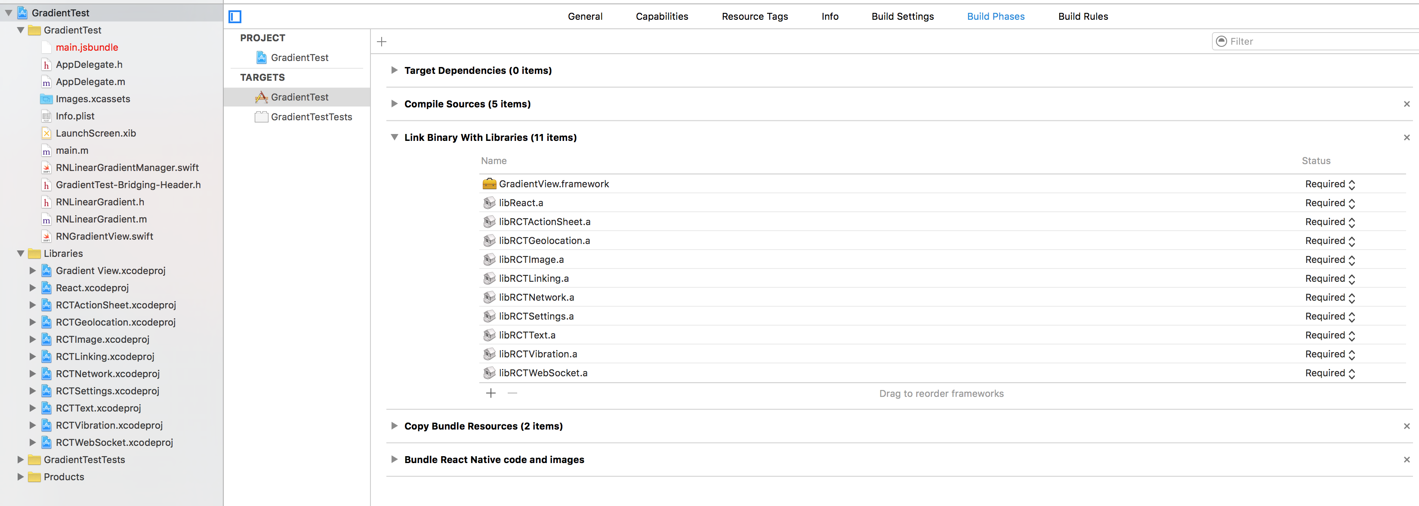This screenshot has width=1419, height=506.
Task: Expand the Target Dependencies section
Action: 395,70
